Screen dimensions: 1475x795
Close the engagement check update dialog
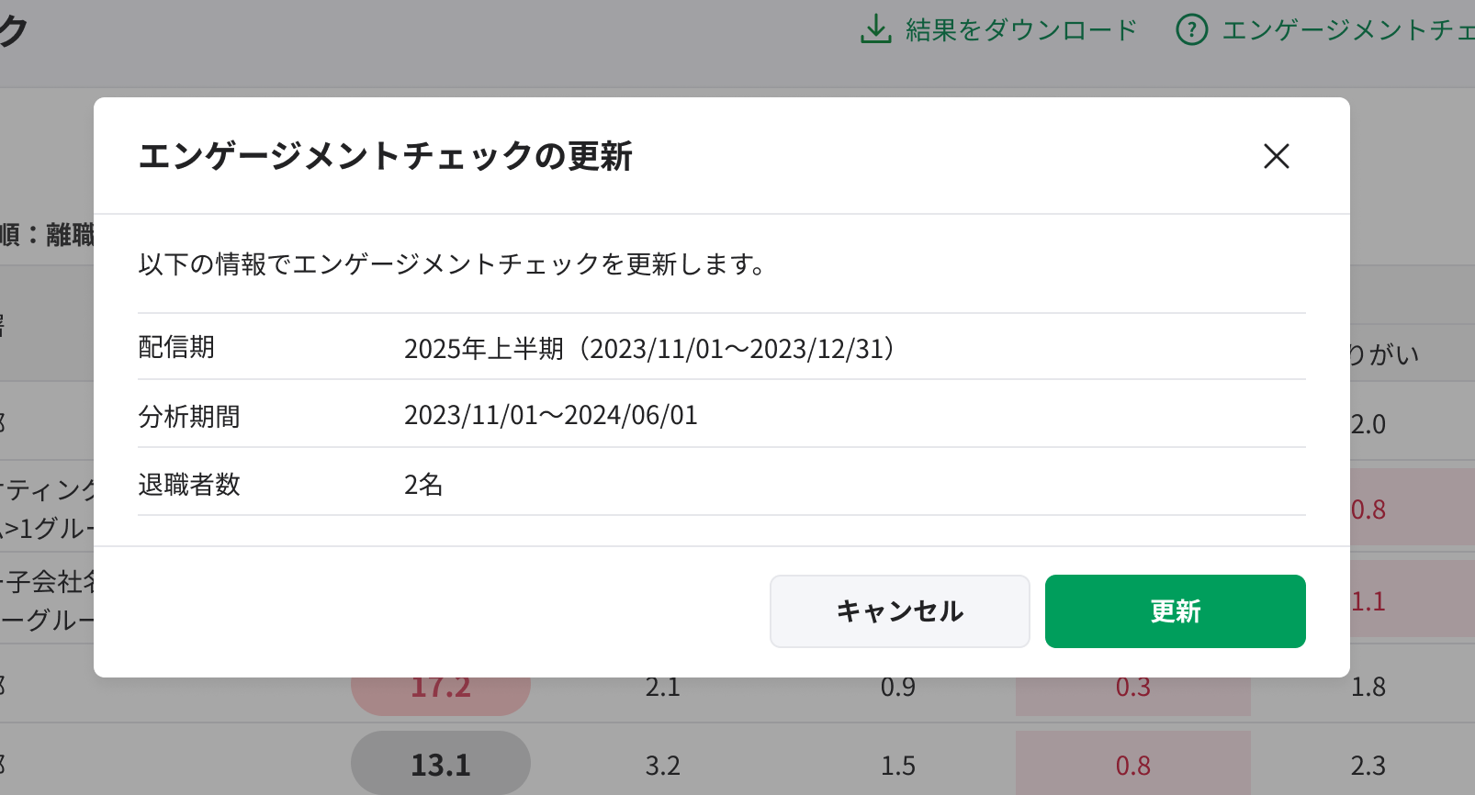point(1277,156)
